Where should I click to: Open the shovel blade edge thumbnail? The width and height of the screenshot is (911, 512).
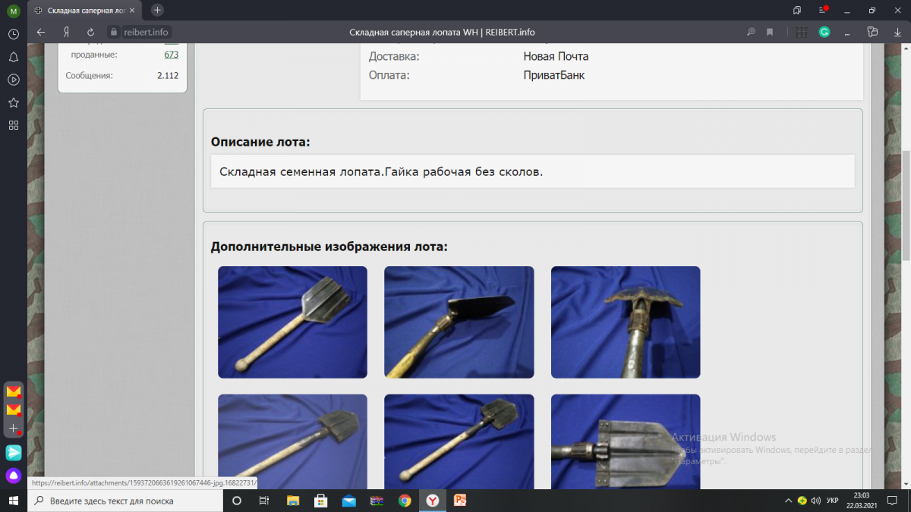click(x=459, y=322)
